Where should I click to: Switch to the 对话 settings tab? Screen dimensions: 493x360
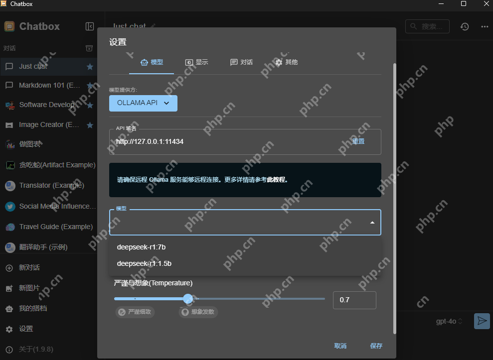coord(241,62)
